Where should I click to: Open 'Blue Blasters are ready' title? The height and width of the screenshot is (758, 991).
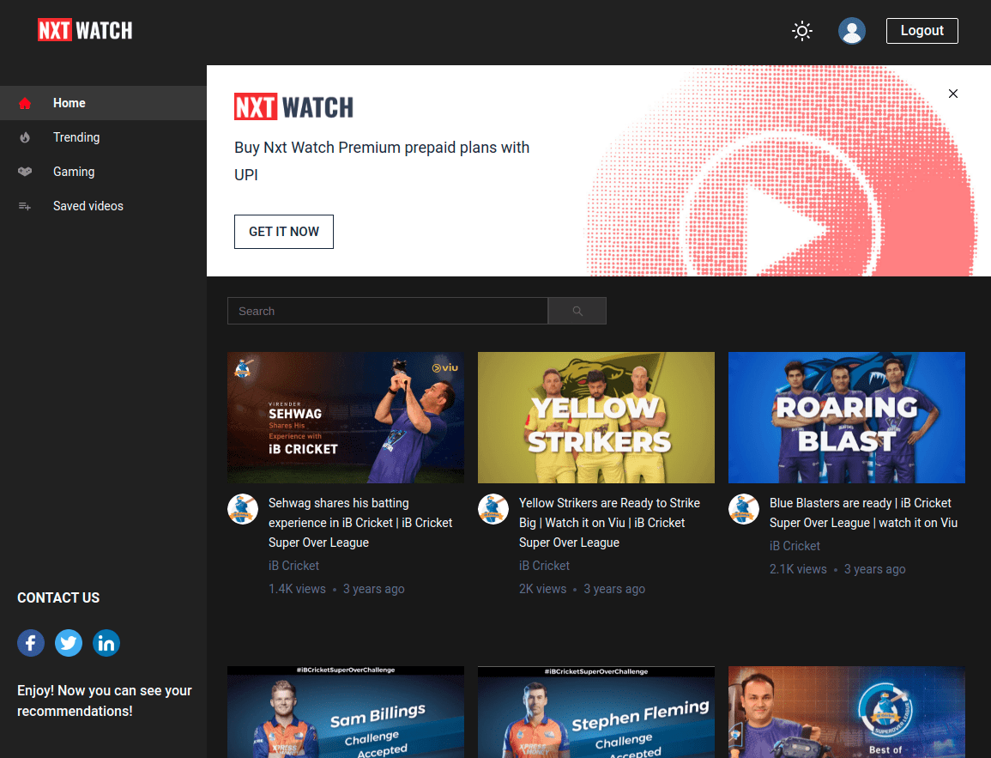pos(863,512)
